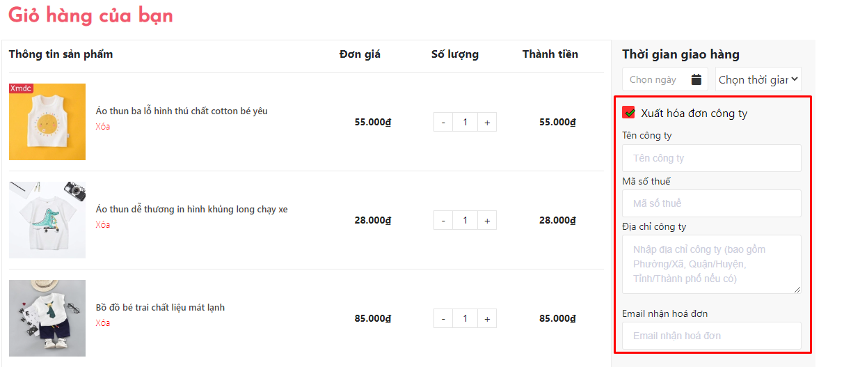844x367 pixels.
Task: Click the calendar icon in date field
Action: (x=696, y=79)
